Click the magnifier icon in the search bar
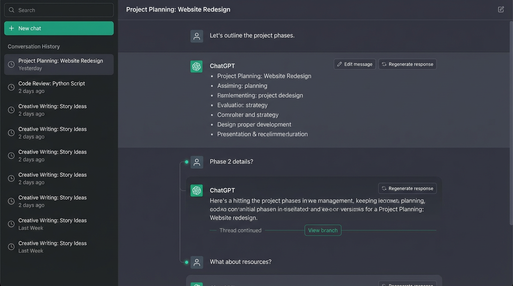 click(x=11, y=10)
